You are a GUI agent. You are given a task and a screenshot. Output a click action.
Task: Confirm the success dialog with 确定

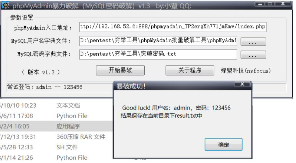pos(224,144)
